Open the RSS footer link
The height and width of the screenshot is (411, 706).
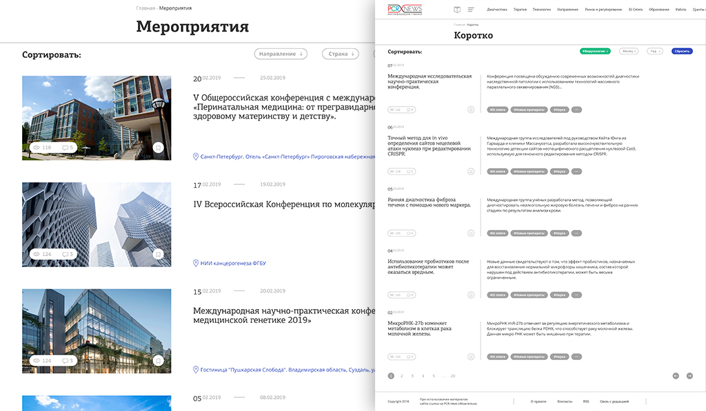[x=586, y=401]
